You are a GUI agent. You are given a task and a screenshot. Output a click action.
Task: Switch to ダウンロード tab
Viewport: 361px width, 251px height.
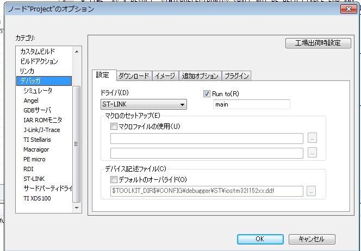(x=134, y=76)
